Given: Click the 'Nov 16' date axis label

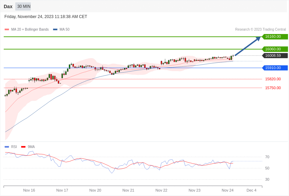Looking at the screenshot, I should coord(29,190).
